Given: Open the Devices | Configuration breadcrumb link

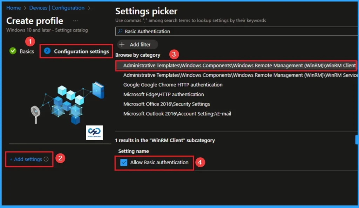Looking at the screenshot, I should 57,8.
